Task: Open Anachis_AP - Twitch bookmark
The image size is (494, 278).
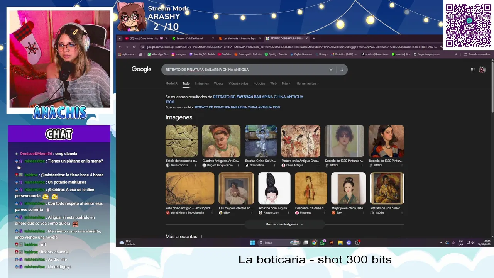Action: click(x=202, y=54)
